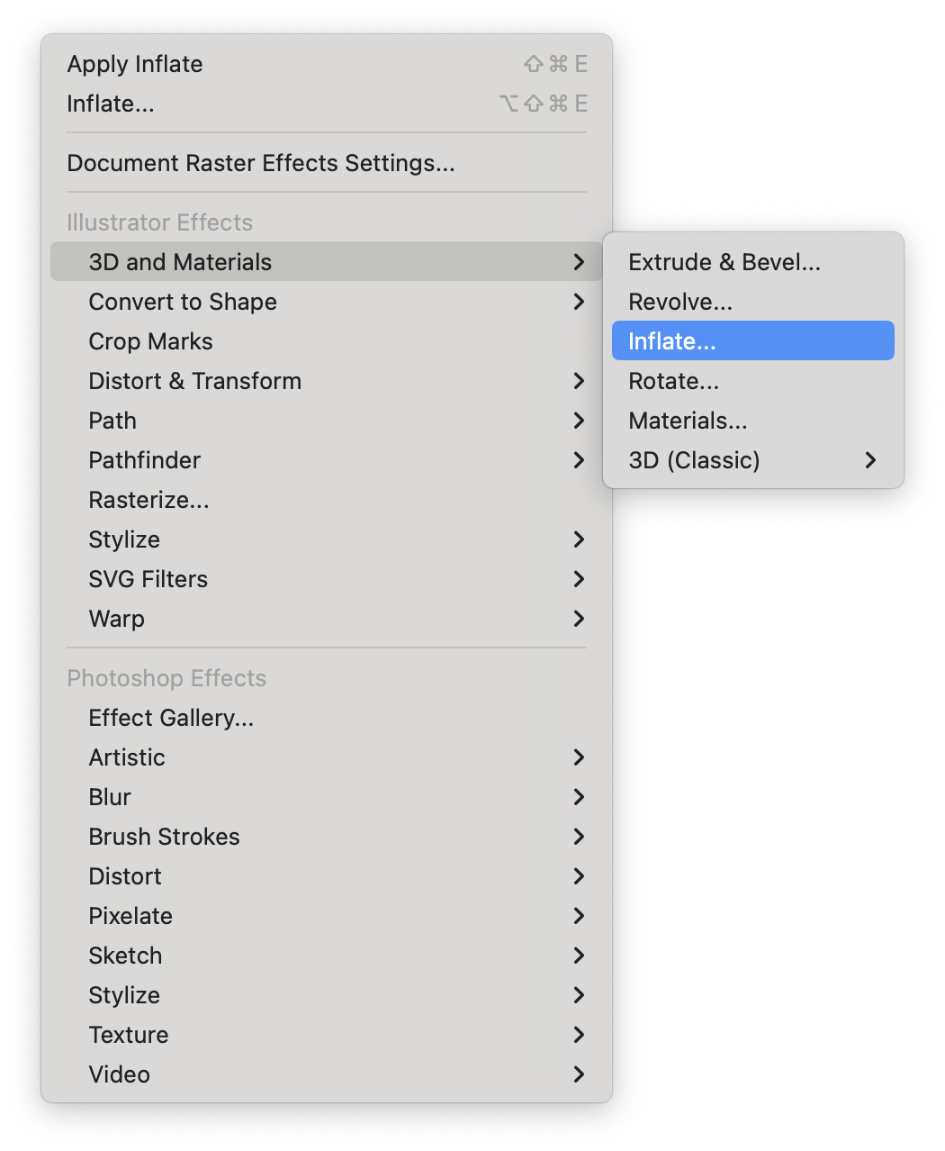Expand the Distort & Transform chevron

coord(579,381)
